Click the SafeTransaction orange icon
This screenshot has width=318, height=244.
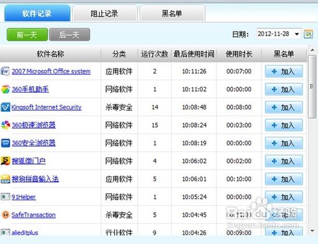[x=5, y=215]
